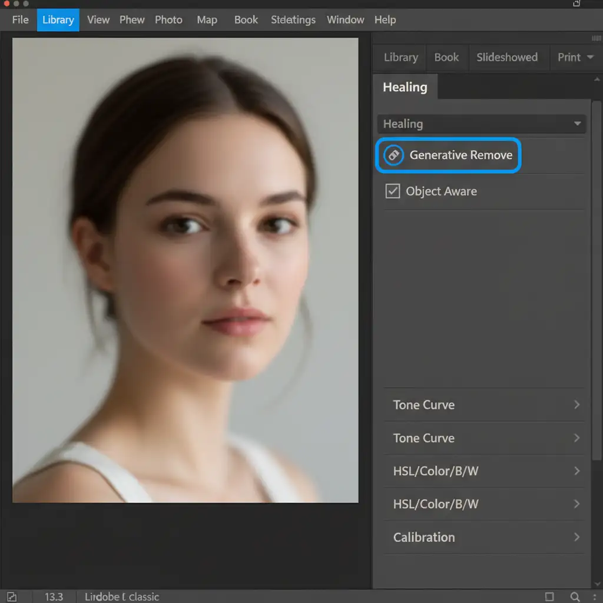Toggle the Object Aware checkbox
Image resolution: width=603 pixels, height=603 pixels.
[x=393, y=191]
